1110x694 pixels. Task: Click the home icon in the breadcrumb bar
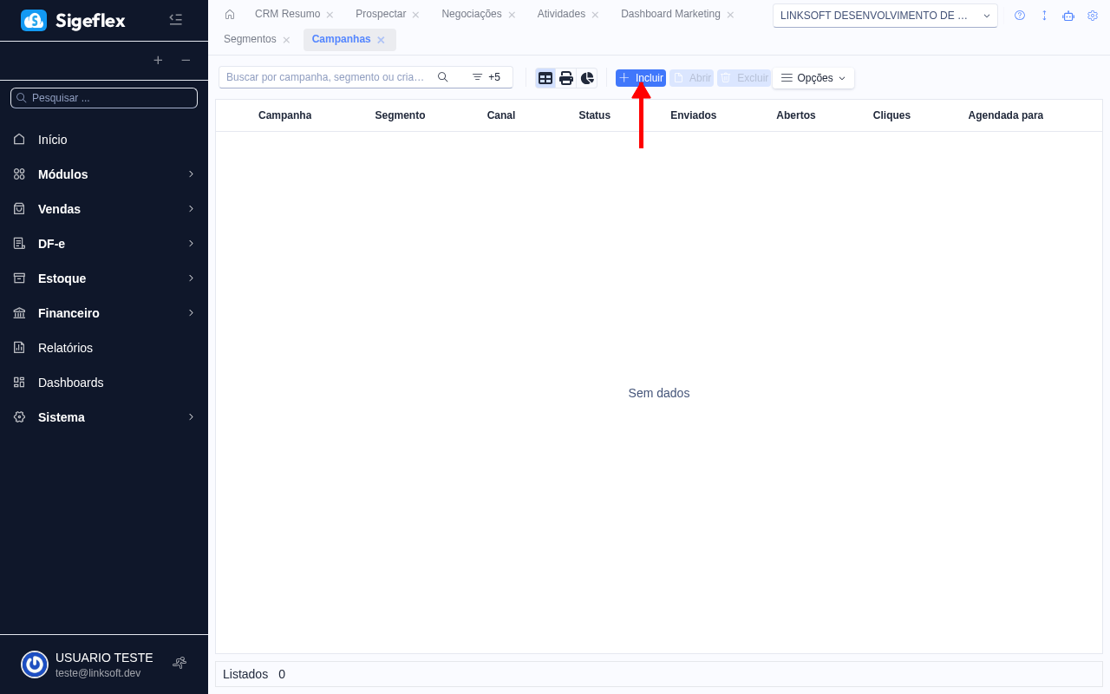pyautogui.click(x=229, y=14)
